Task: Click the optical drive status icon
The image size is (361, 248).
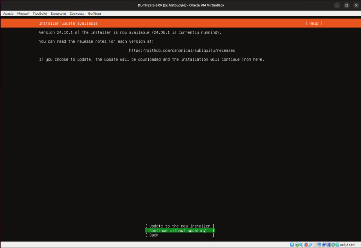Action: click(297, 245)
